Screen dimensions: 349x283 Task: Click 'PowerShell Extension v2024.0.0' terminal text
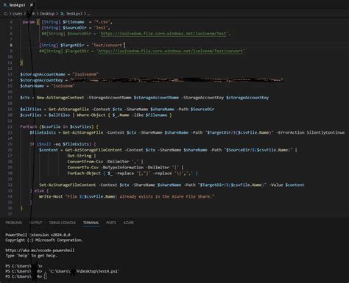[x=38, y=234]
